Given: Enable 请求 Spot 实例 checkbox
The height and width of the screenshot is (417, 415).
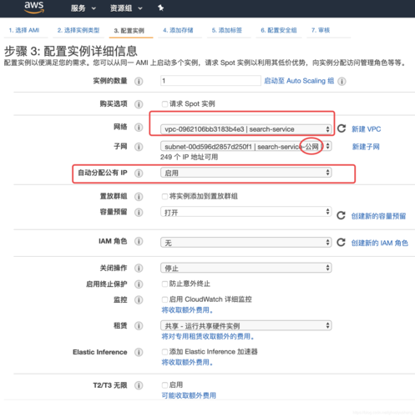Looking at the screenshot, I should [164, 104].
